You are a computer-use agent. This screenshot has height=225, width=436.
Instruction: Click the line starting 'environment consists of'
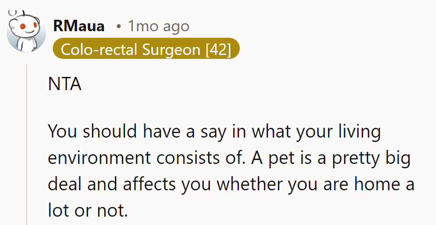pyautogui.click(x=229, y=158)
